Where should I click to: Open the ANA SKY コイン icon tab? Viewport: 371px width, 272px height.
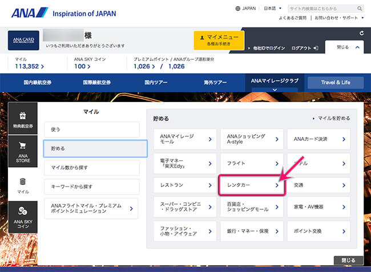pos(23,217)
